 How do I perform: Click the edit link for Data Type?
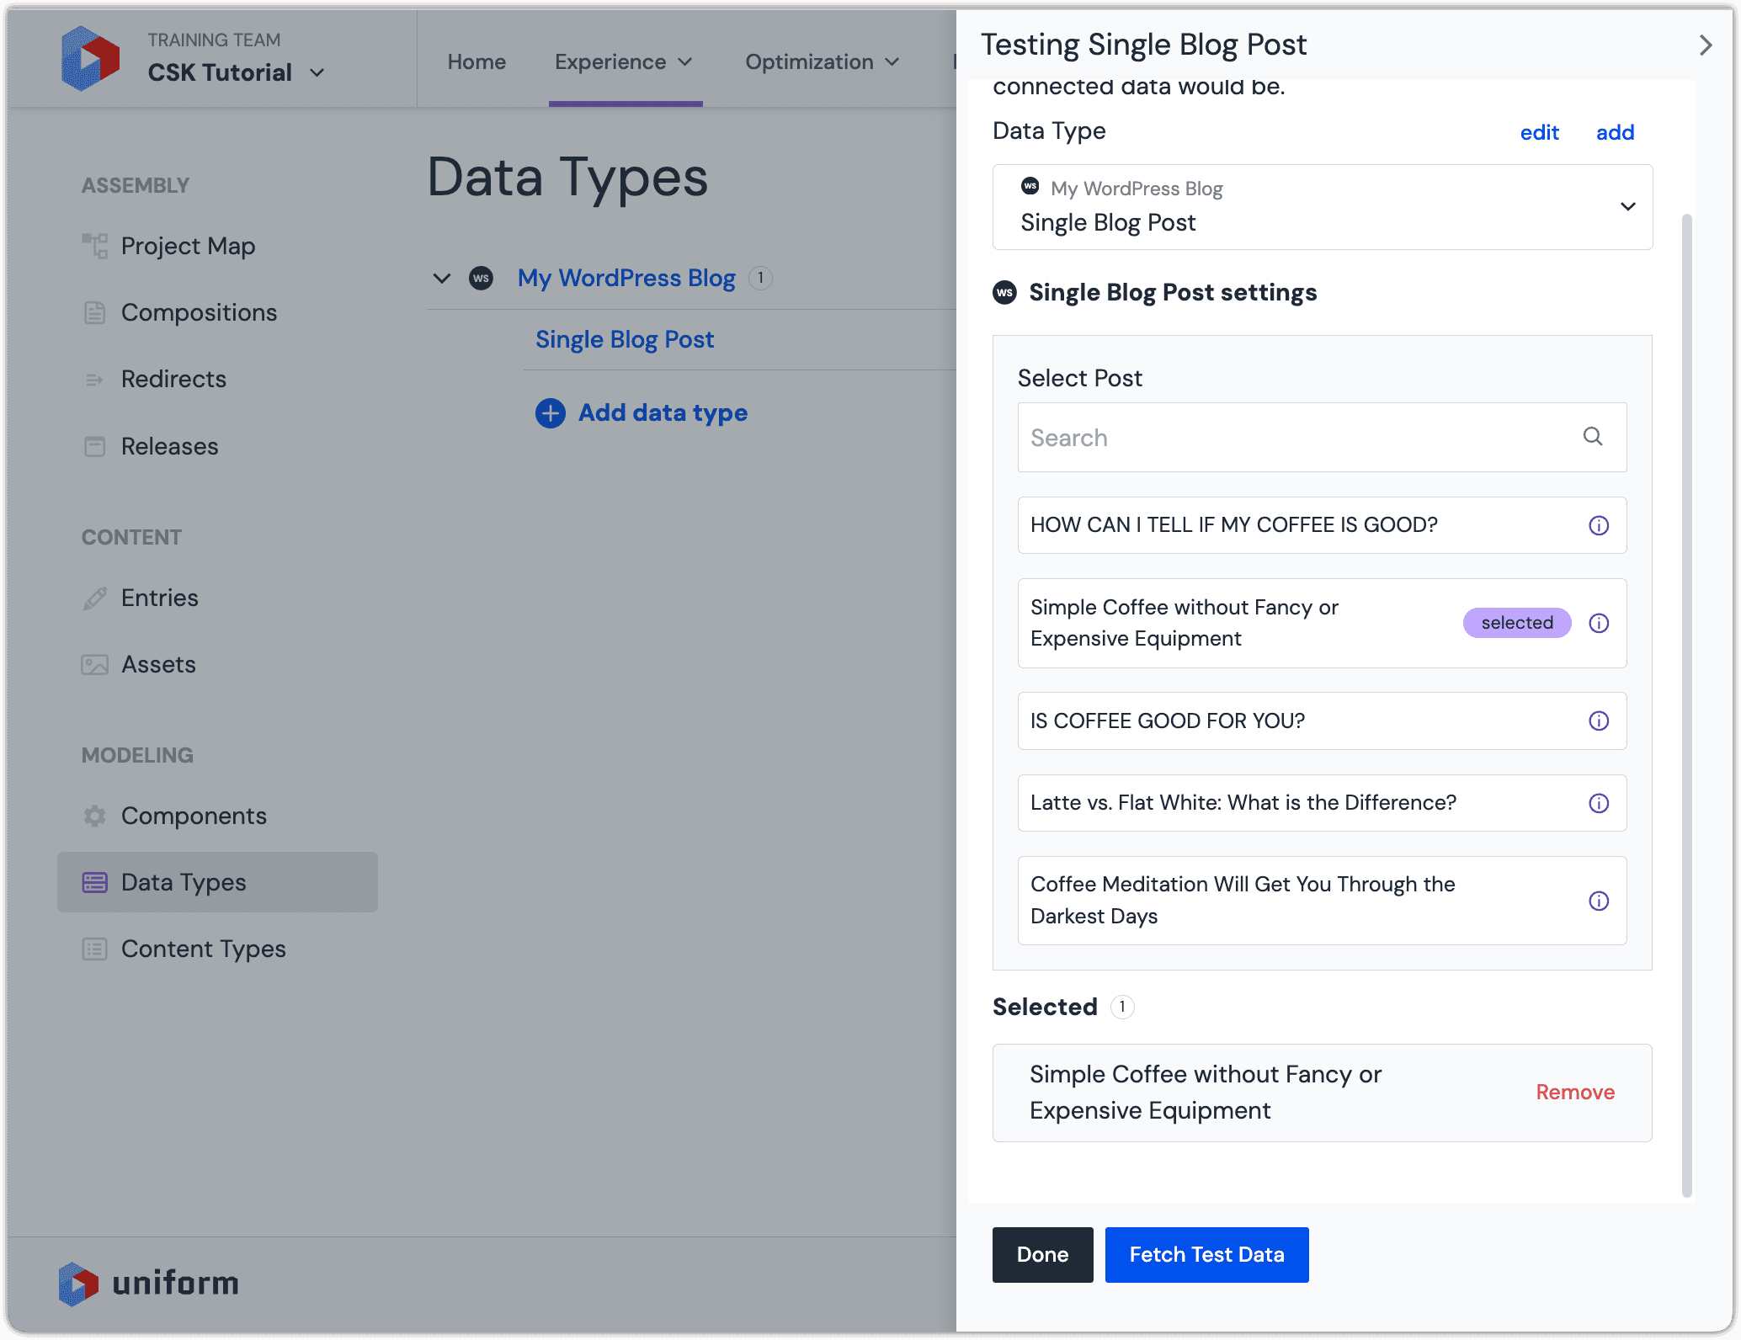click(1539, 132)
